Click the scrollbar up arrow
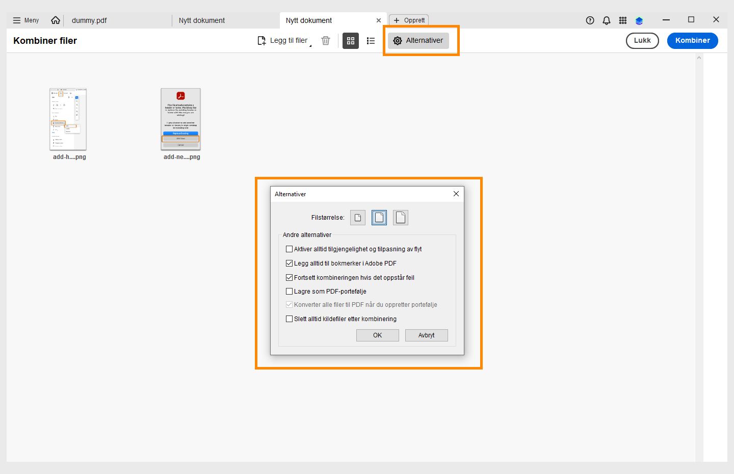734x474 pixels. click(699, 58)
